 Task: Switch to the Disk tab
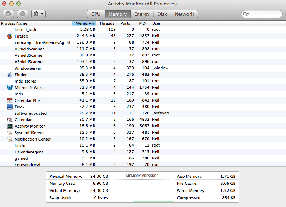[162, 14]
